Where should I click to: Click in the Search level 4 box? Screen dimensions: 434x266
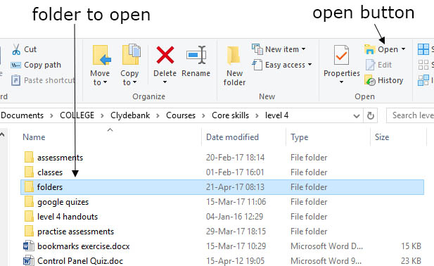click(x=410, y=115)
